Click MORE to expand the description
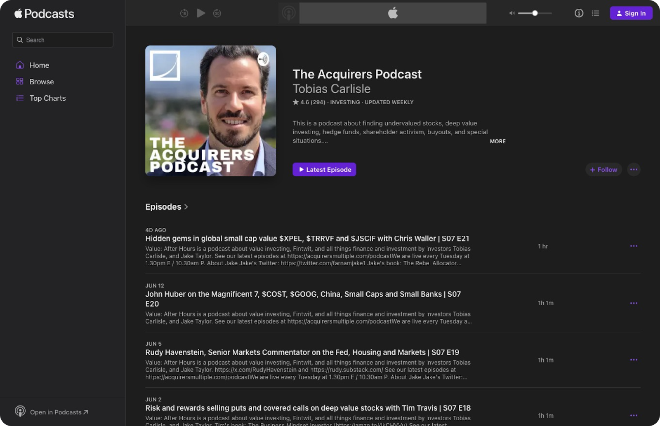Screen dimensions: 660x426 (x=498, y=141)
